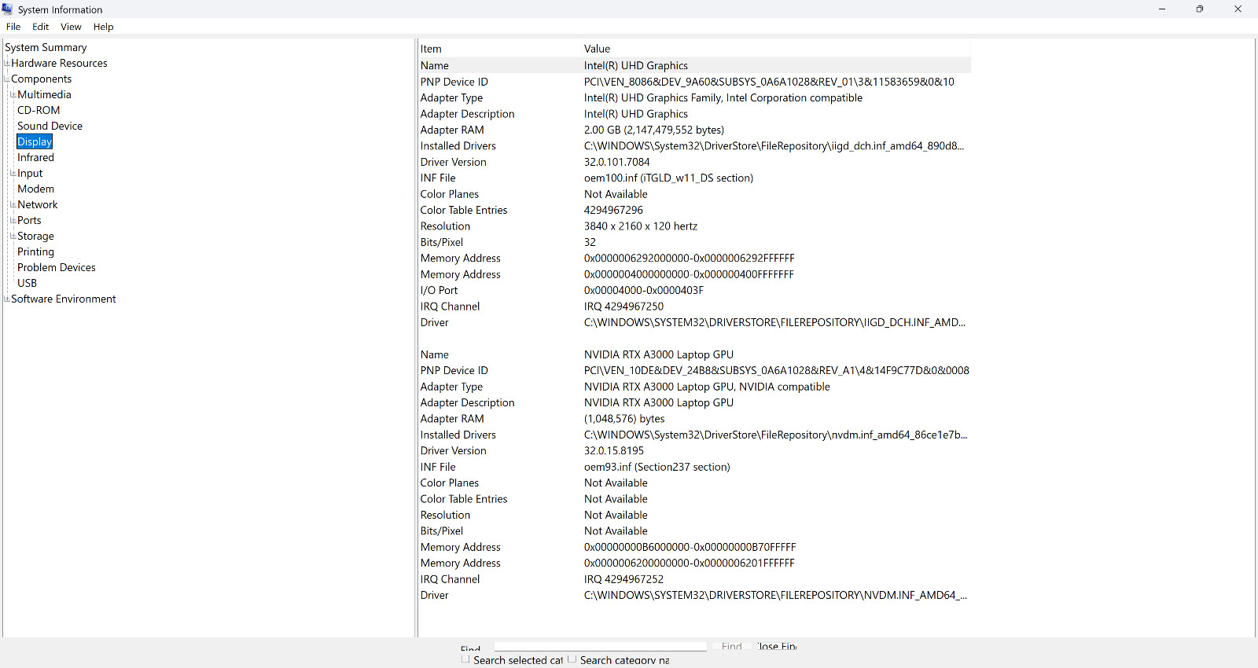Select Color Table Entries 4294967296 value
The image size is (1258, 668).
pos(613,210)
